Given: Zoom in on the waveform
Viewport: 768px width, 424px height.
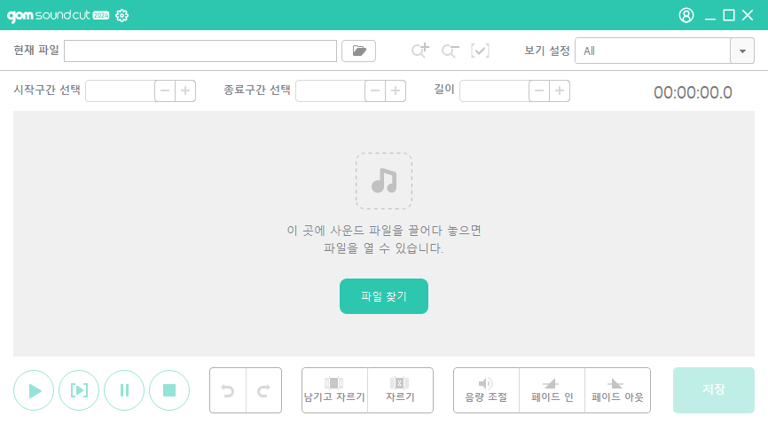Looking at the screenshot, I should [x=420, y=51].
